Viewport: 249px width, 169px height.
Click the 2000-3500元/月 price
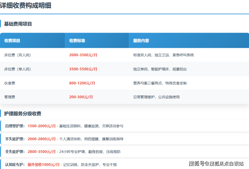coord(83,55)
